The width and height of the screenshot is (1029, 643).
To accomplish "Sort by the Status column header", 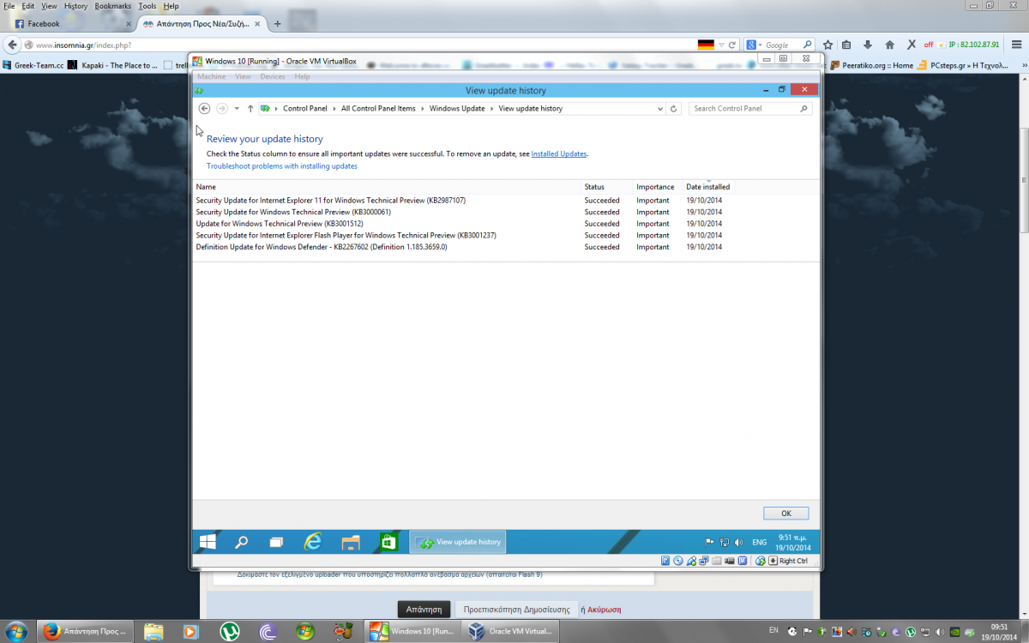I will [x=607, y=187].
